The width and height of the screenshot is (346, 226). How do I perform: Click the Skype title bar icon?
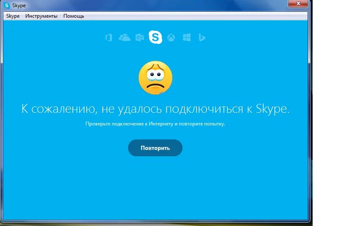(x=7, y=5)
